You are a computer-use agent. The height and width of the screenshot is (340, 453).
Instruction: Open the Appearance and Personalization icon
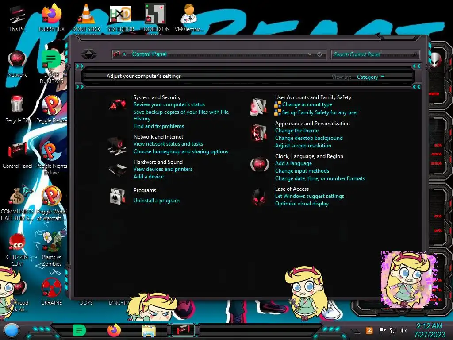point(259,132)
